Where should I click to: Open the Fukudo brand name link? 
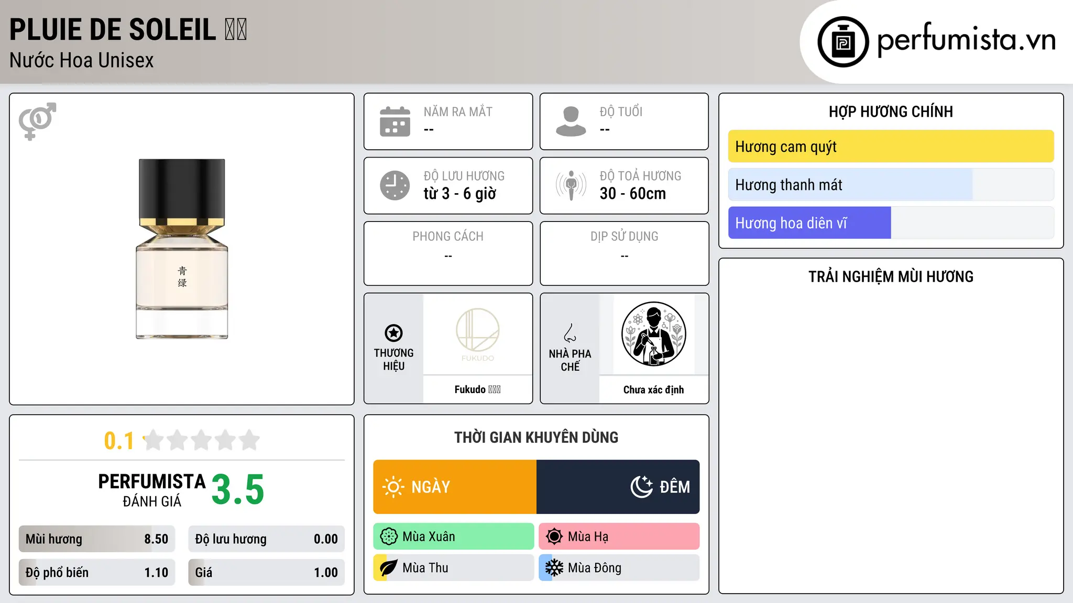click(x=477, y=389)
